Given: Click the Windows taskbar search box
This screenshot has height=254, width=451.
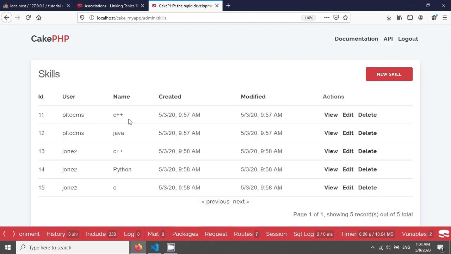Looking at the screenshot, I should point(73,247).
